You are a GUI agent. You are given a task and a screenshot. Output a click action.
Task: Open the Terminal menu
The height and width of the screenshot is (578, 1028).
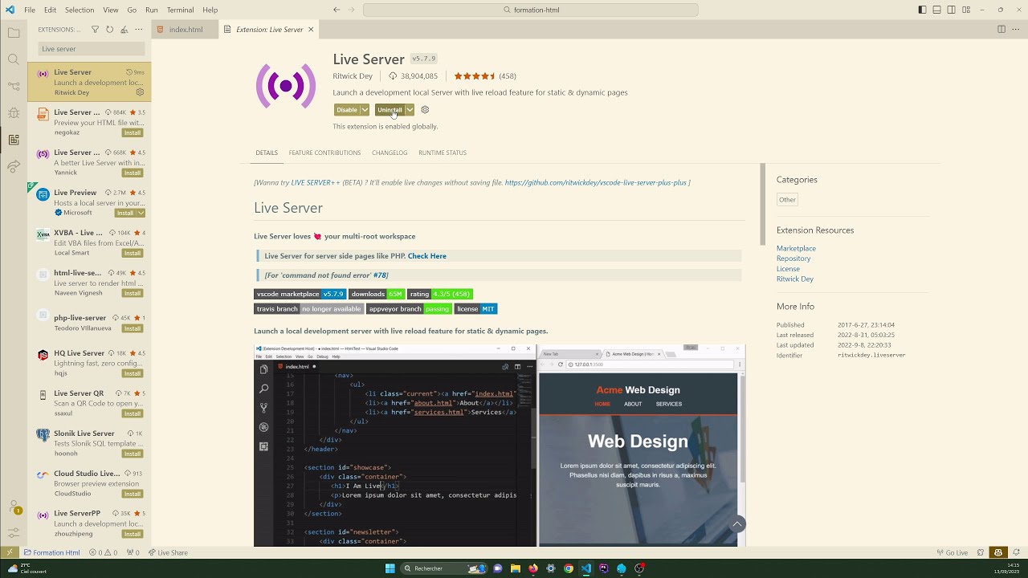pyautogui.click(x=180, y=10)
